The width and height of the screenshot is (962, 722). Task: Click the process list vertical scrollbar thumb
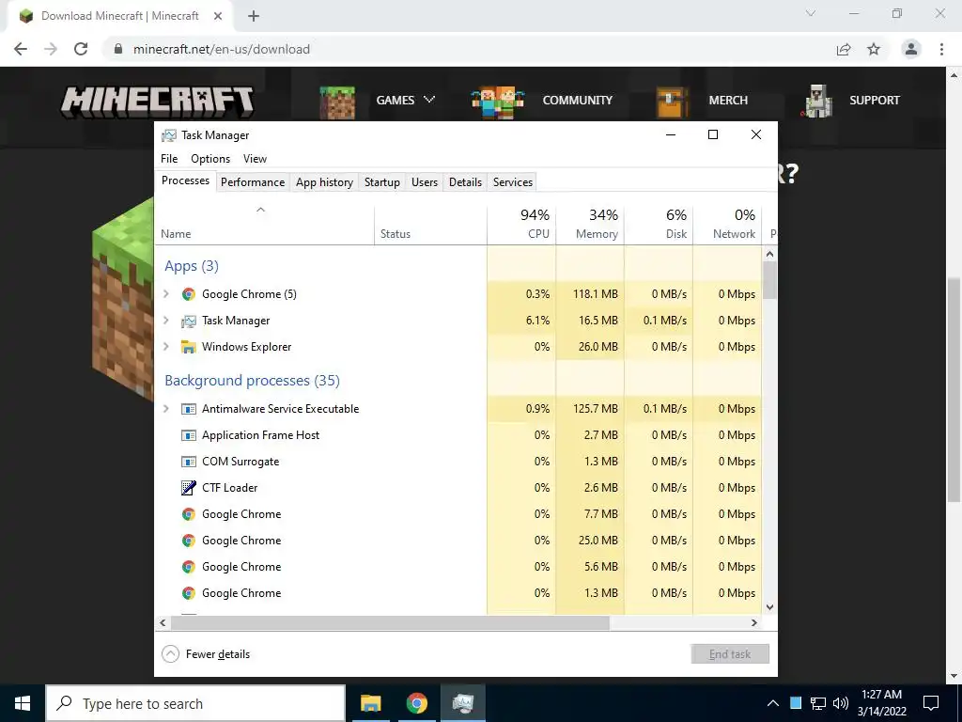pyautogui.click(x=770, y=280)
